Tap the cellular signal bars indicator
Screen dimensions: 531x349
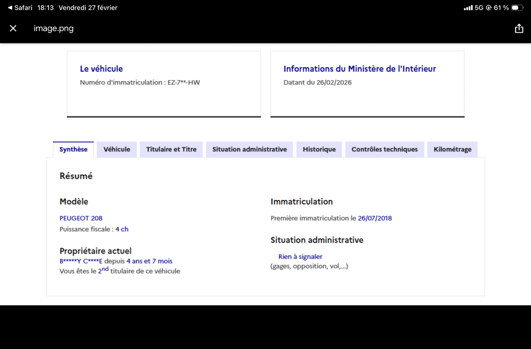468,8
